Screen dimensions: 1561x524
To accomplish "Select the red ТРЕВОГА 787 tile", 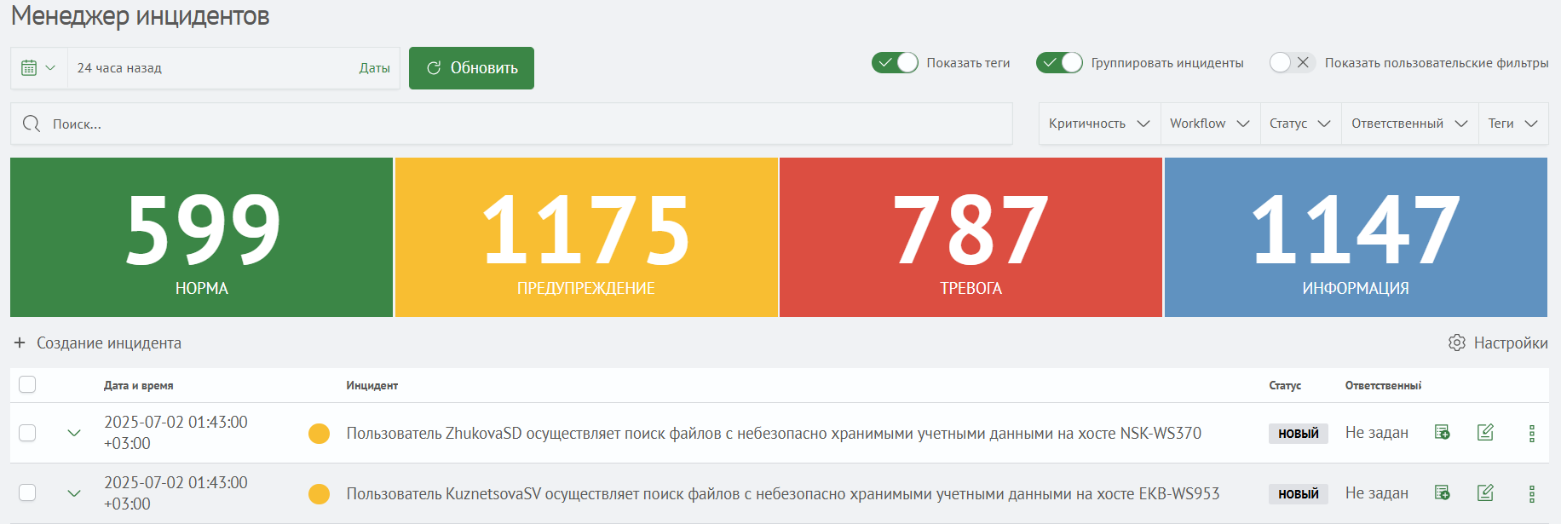I will coord(971,237).
